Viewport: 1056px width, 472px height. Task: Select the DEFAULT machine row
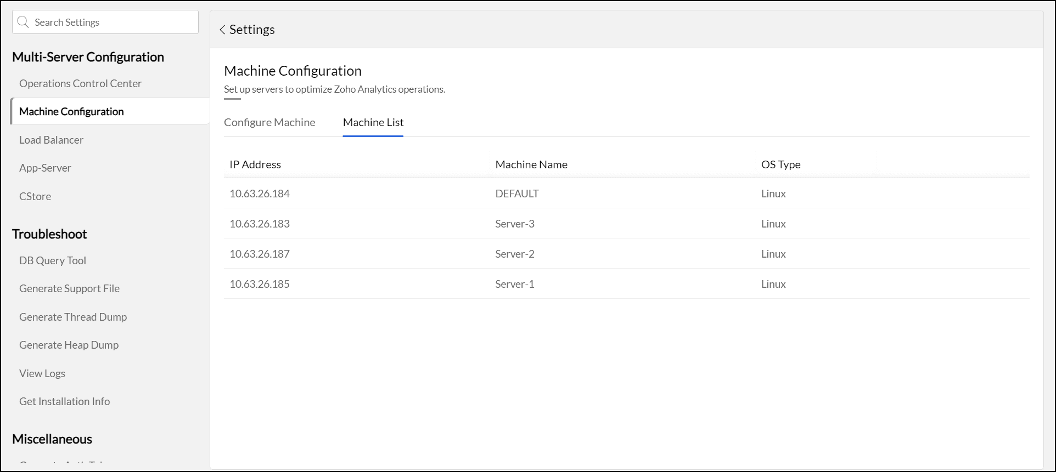(x=516, y=194)
